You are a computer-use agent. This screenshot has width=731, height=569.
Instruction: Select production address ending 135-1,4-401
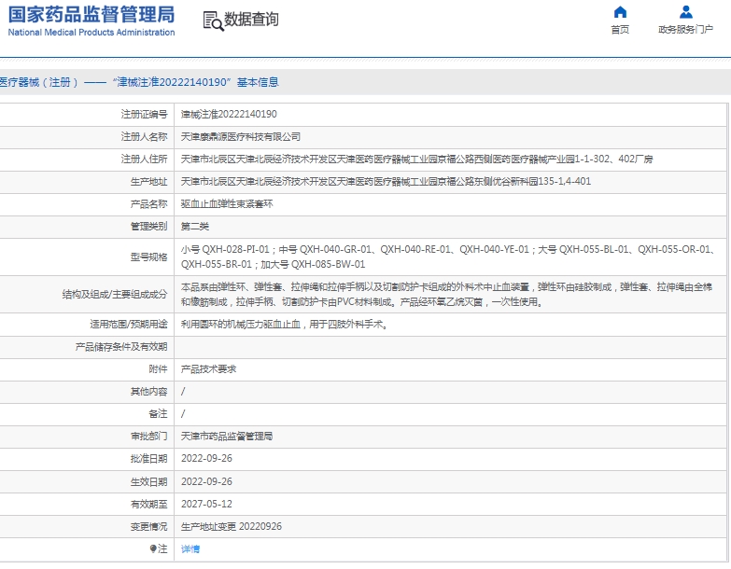386,182
